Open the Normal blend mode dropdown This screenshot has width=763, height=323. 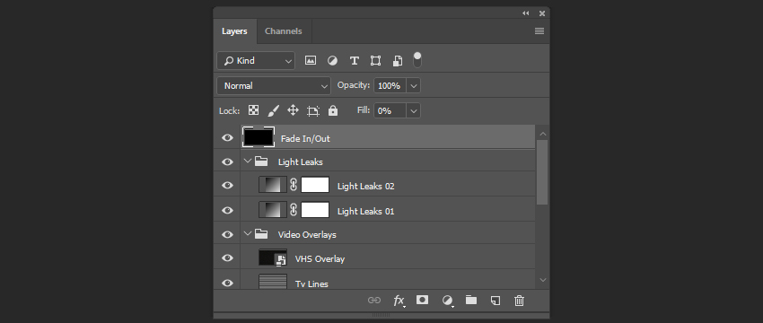[x=274, y=86]
